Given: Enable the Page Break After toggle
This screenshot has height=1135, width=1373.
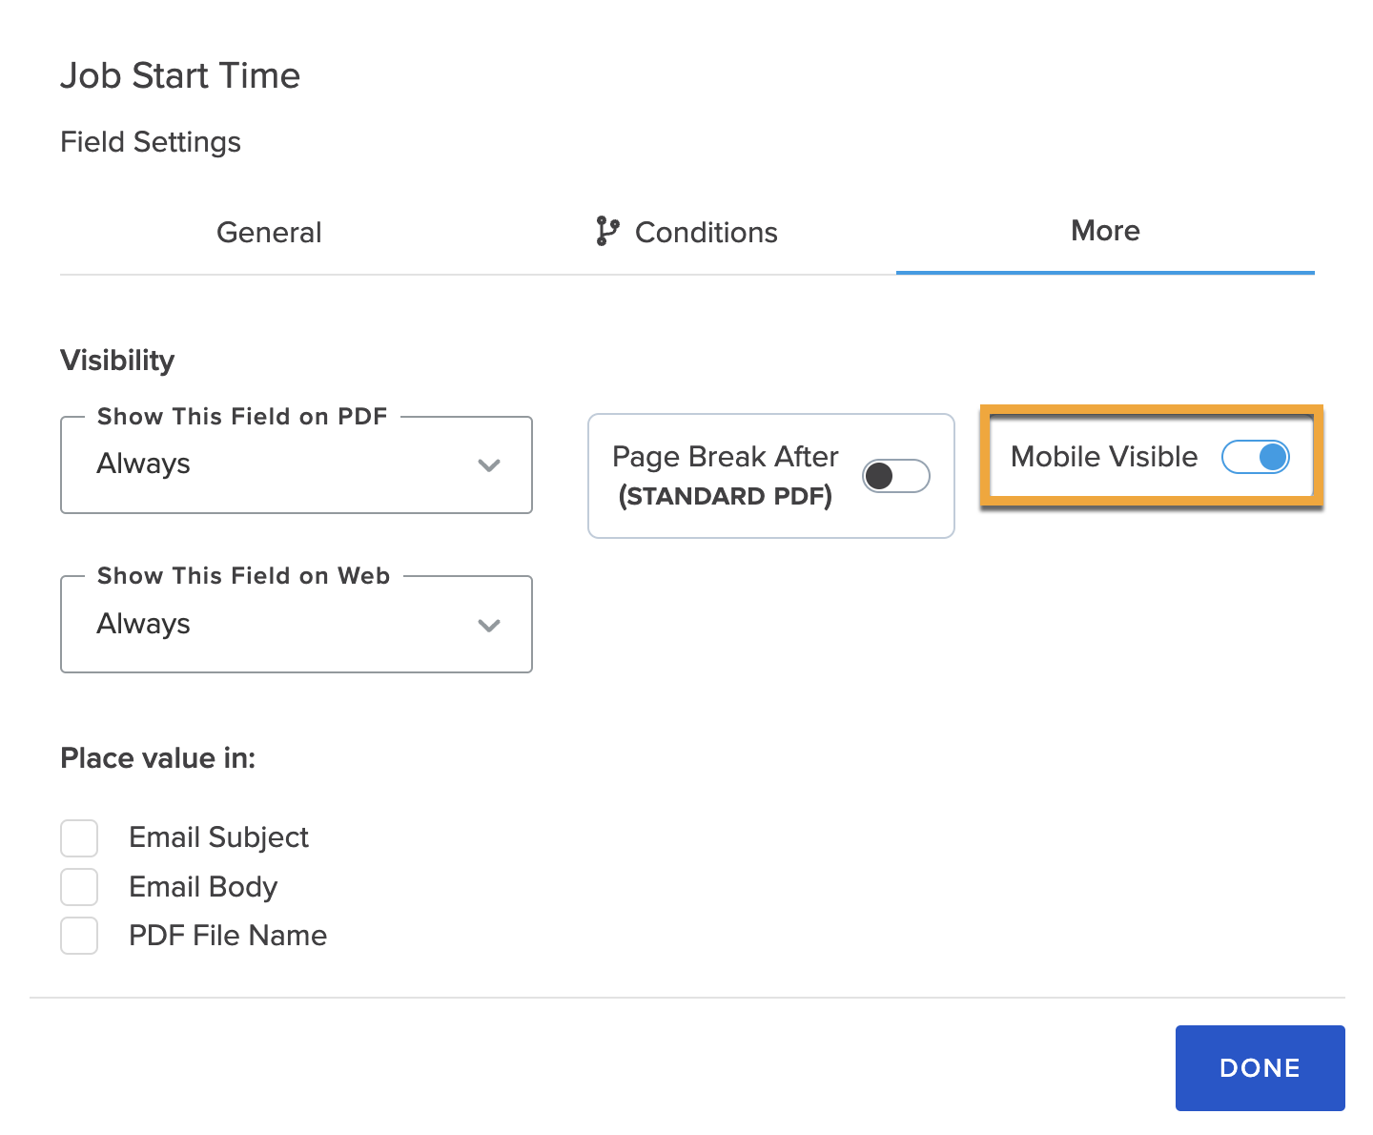Looking at the screenshot, I should (x=895, y=476).
